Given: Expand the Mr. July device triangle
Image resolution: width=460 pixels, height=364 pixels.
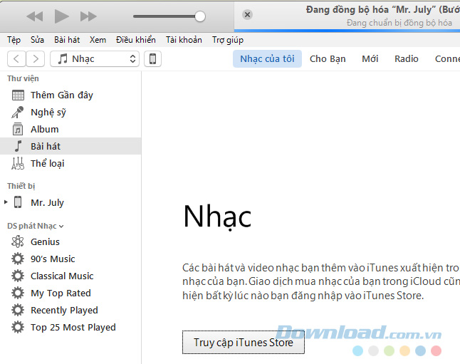Looking at the screenshot, I should point(6,202).
